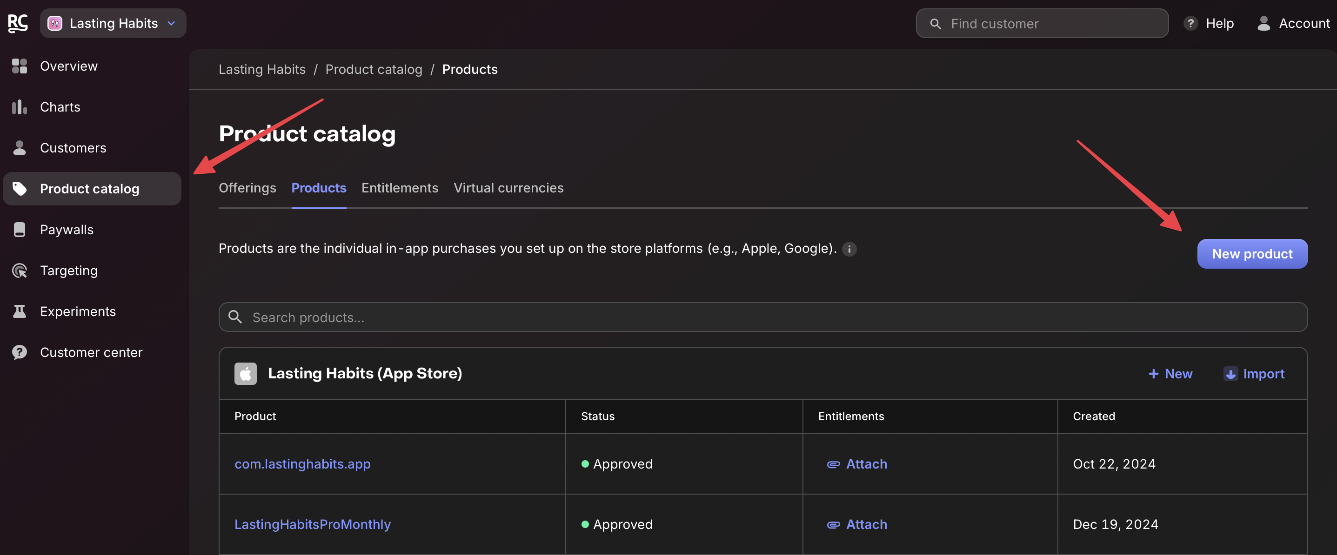Screen dimensions: 1337x555
Task: Open the com.lastinghabits.app product link
Action: click(302, 464)
